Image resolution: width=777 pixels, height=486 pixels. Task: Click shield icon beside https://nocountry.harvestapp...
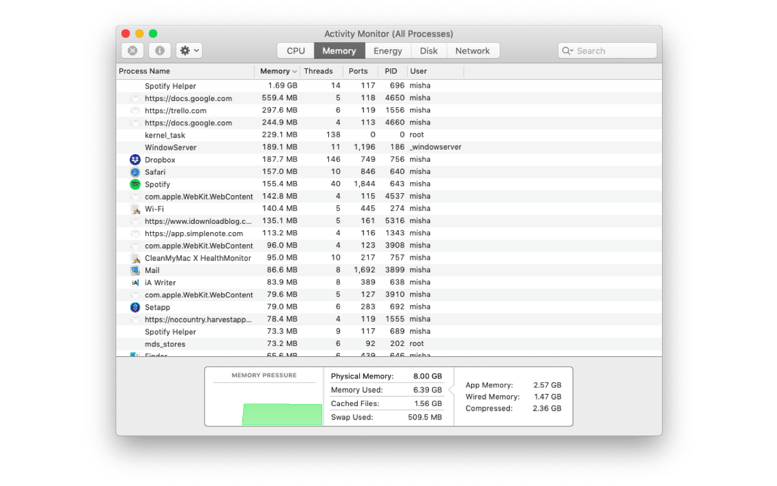(x=135, y=319)
